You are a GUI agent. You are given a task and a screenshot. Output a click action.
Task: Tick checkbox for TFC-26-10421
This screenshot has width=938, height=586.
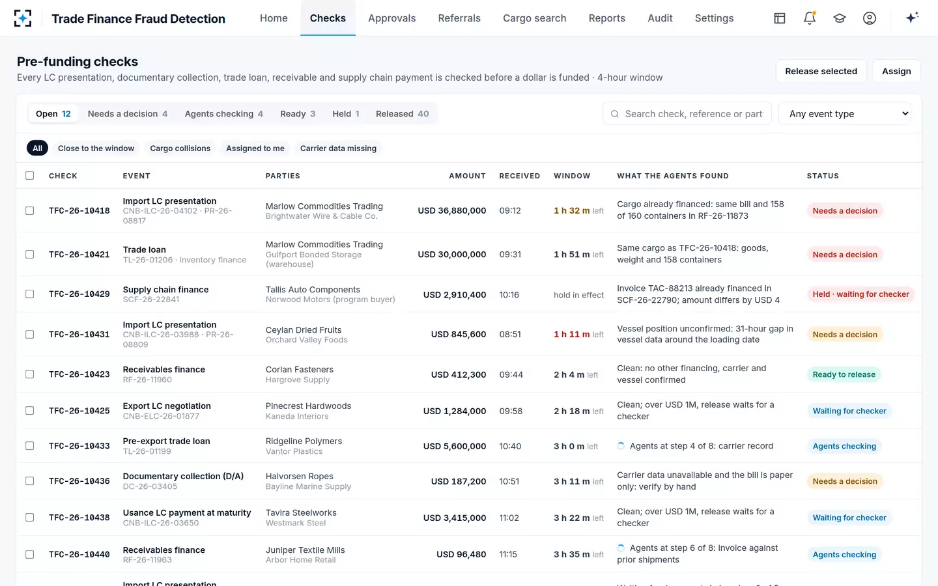tap(29, 254)
